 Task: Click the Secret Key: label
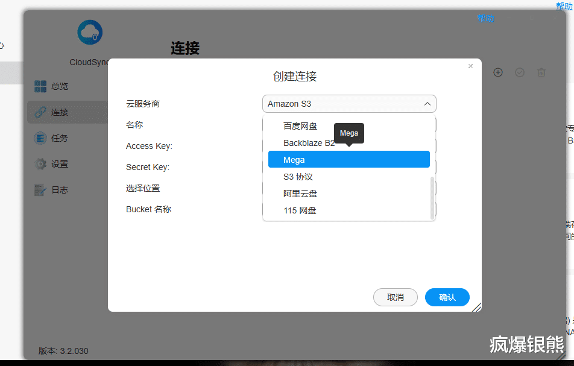148,167
